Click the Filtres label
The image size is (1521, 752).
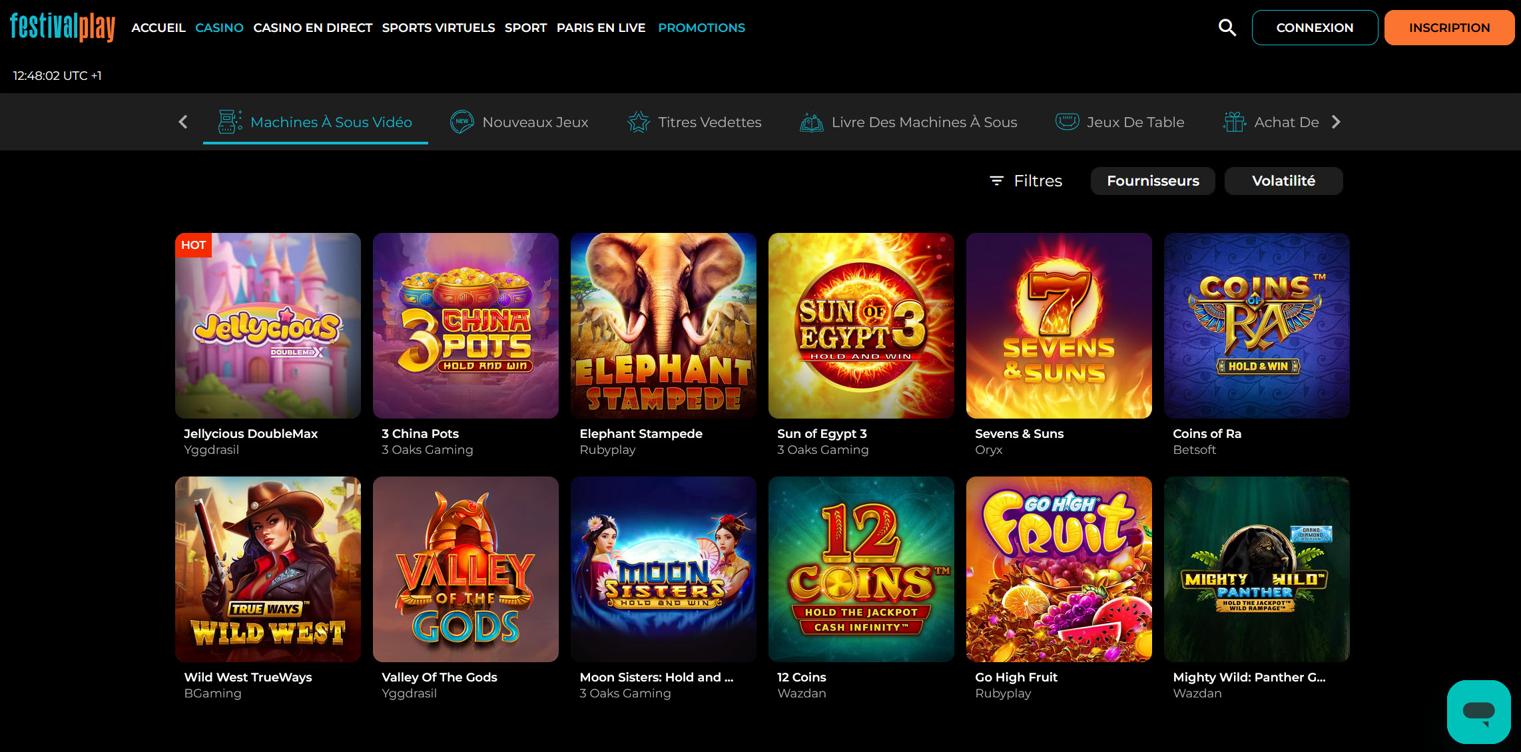coord(1038,180)
